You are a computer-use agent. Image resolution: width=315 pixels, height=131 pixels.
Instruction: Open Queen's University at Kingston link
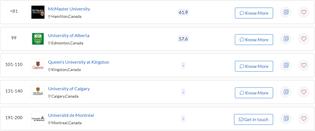coord(78,62)
